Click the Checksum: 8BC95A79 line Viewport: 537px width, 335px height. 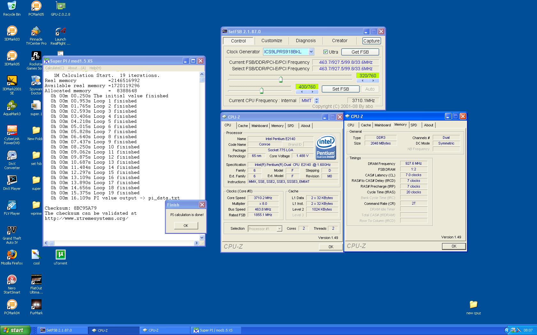coord(71,208)
